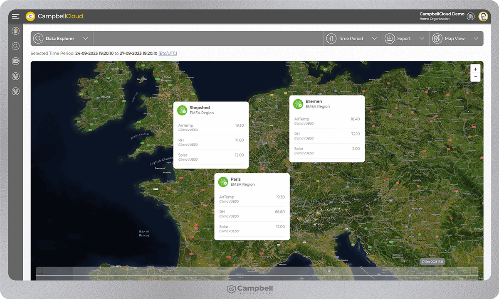
Task: Click the Etc/UTC timezone link
Action: coord(168,54)
